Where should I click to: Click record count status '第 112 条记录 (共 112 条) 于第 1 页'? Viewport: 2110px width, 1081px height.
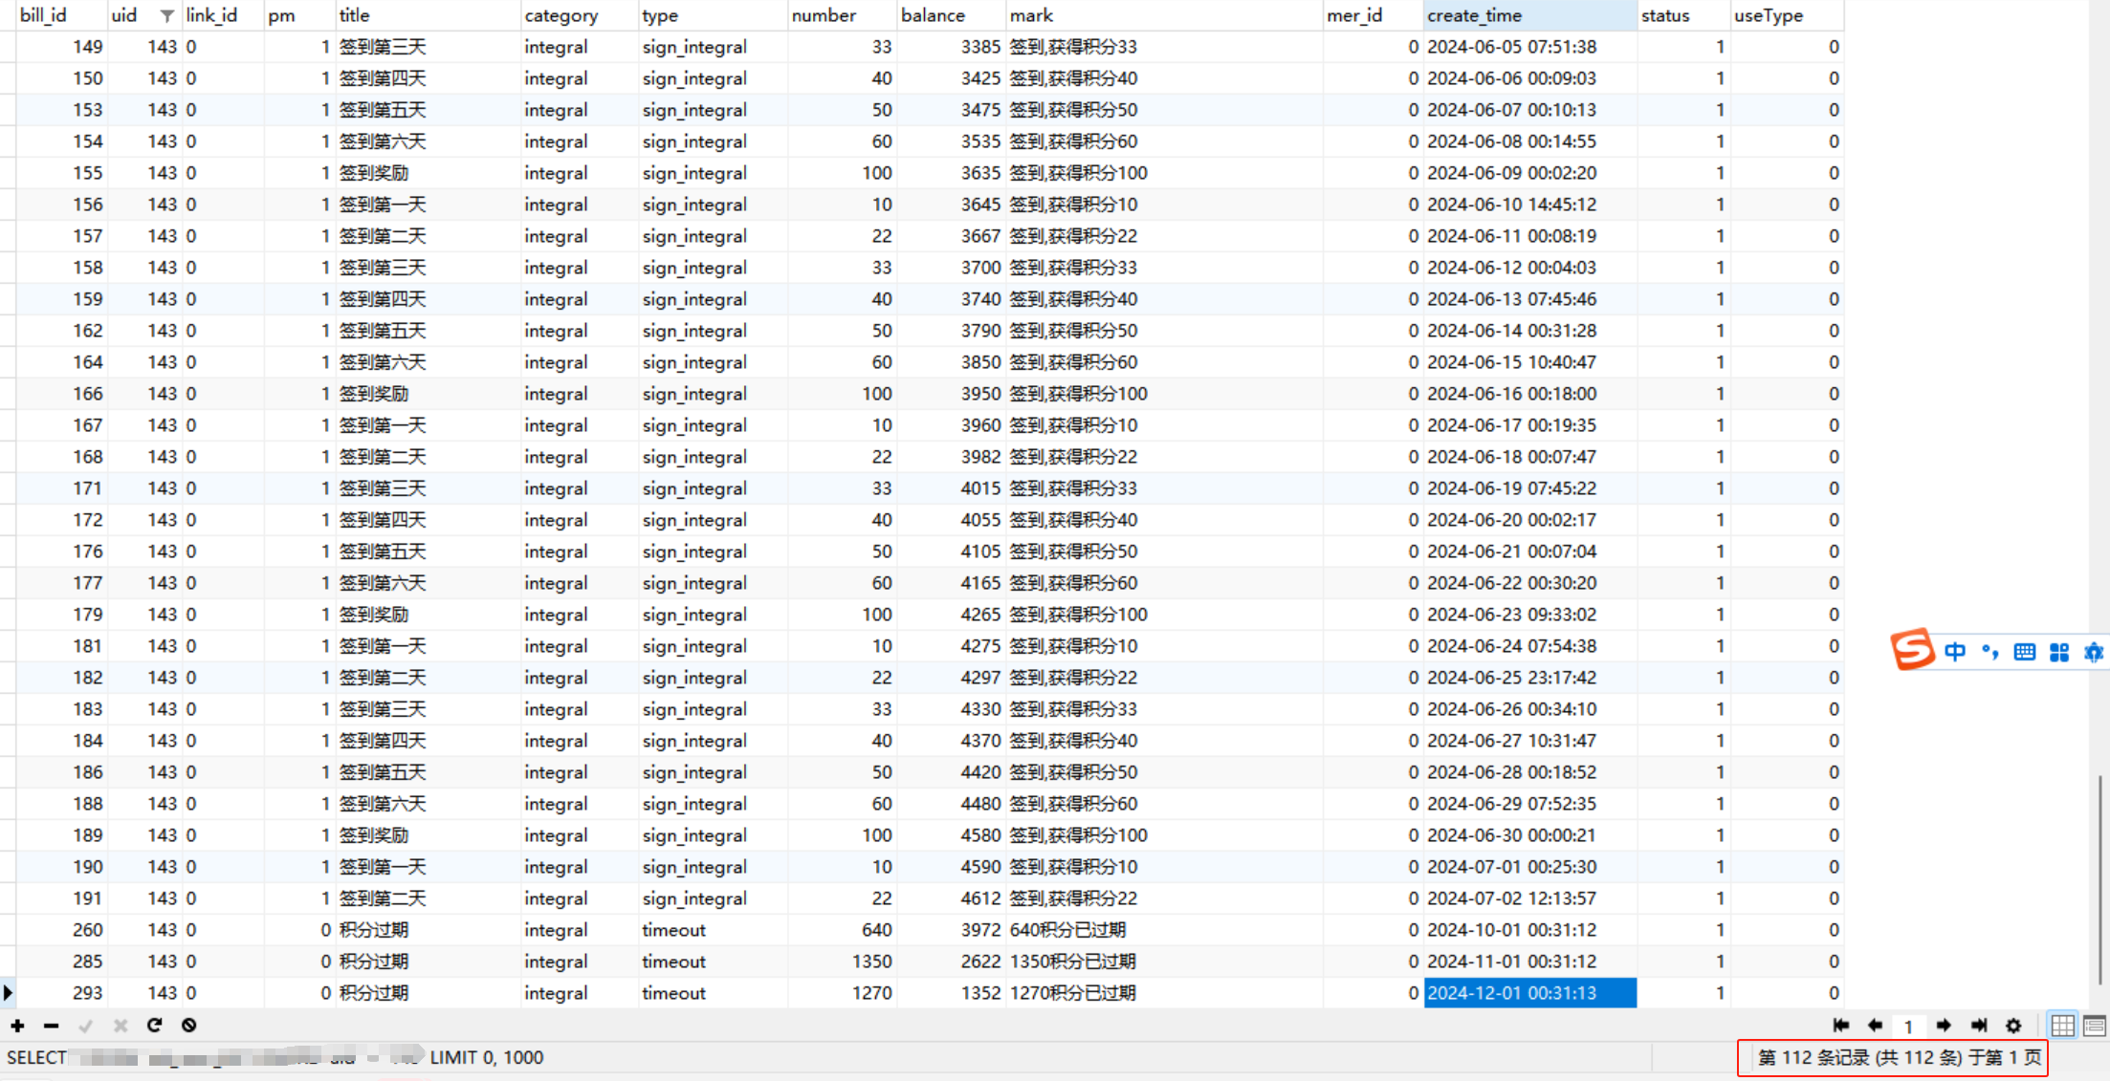[x=1900, y=1057]
